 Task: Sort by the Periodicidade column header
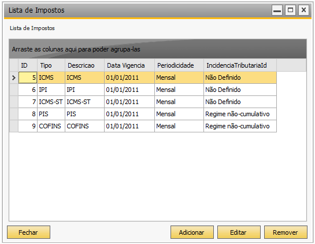click(x=179, y=65)
